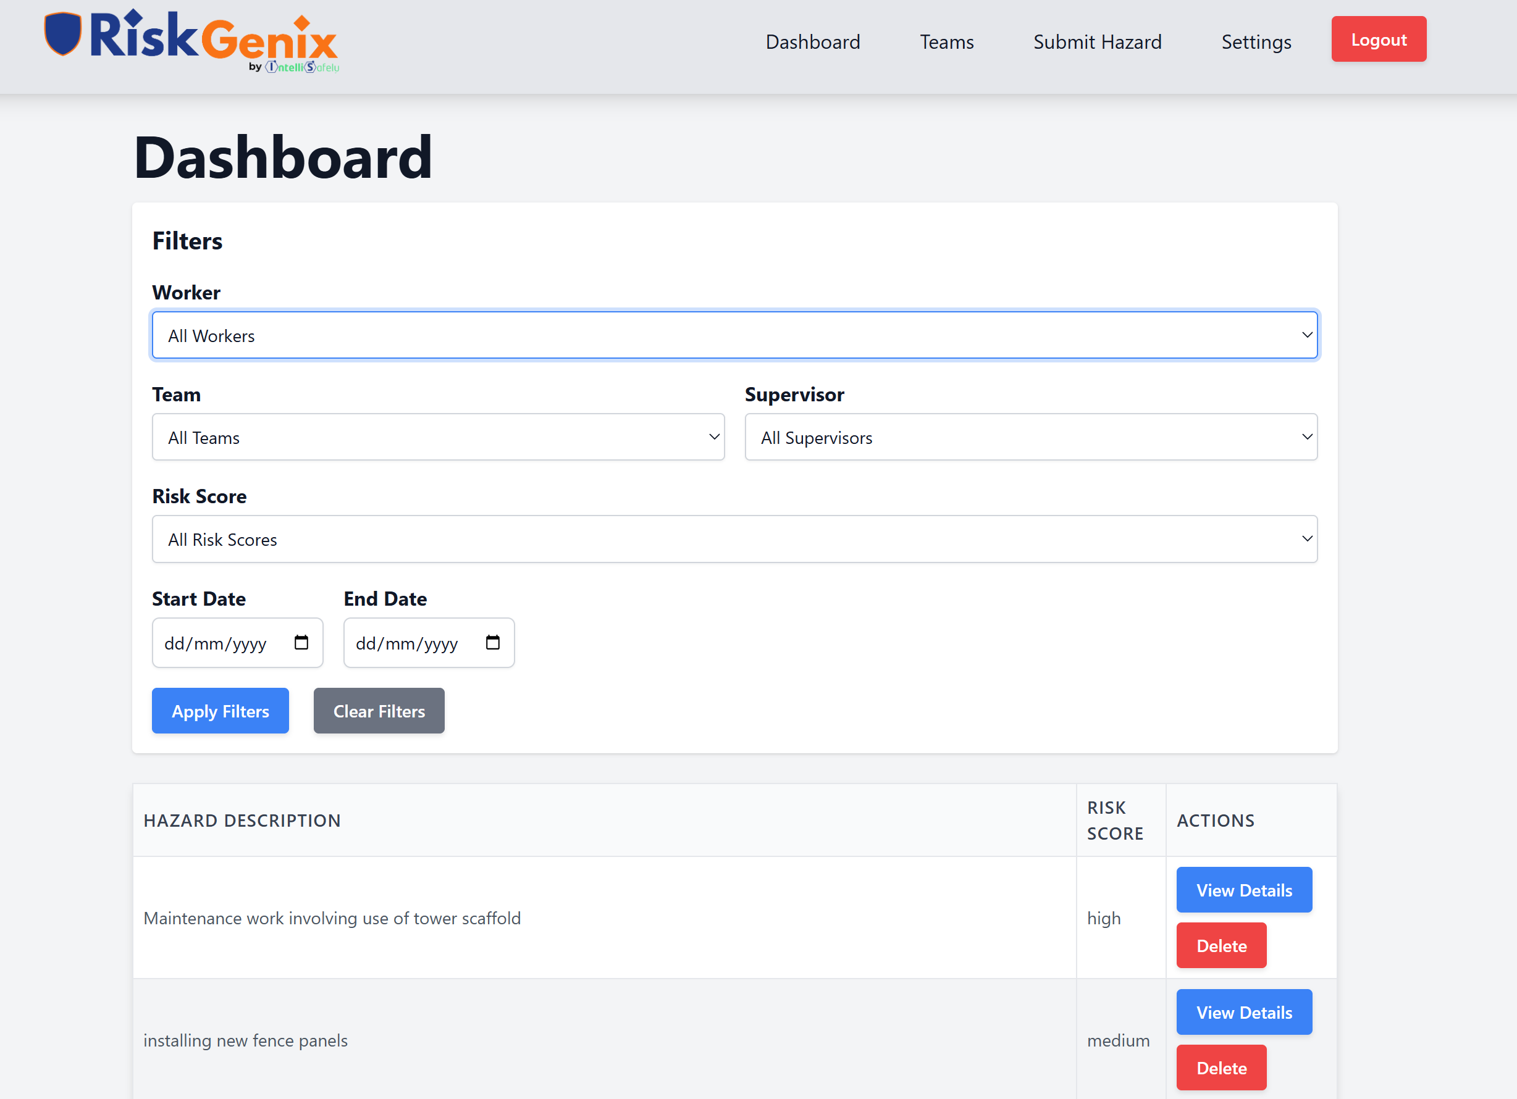
Task: Expand the Supervisor dropdown showing All Supervisors
Action: coord(1031,437)
